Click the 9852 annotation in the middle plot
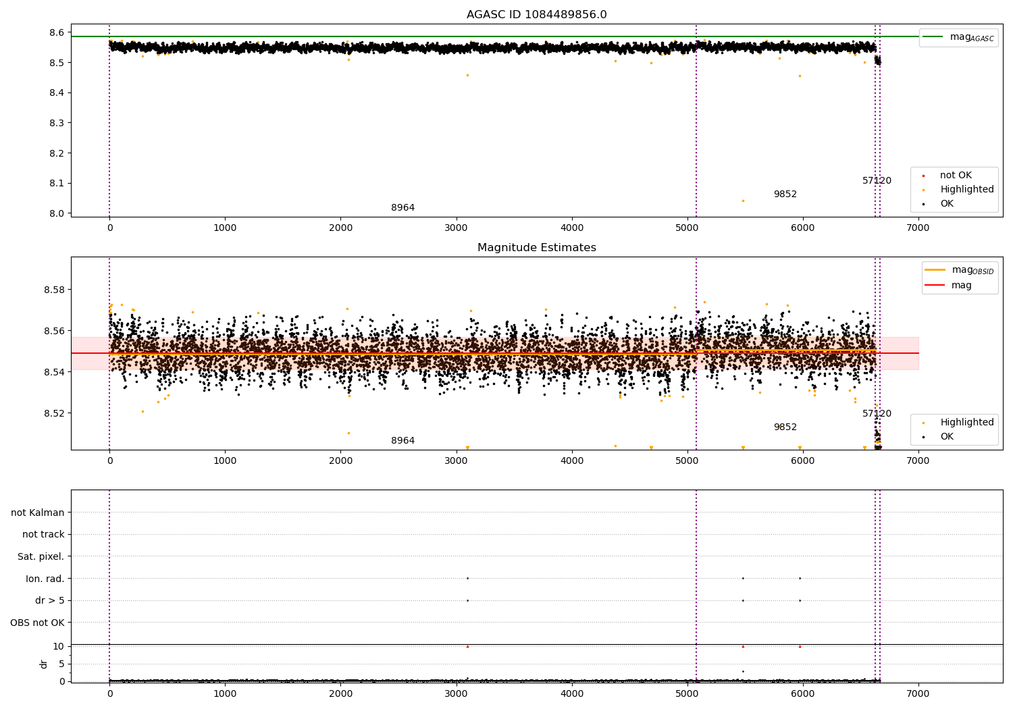This screenshot has height=709, width=1013. click(785, 427)
